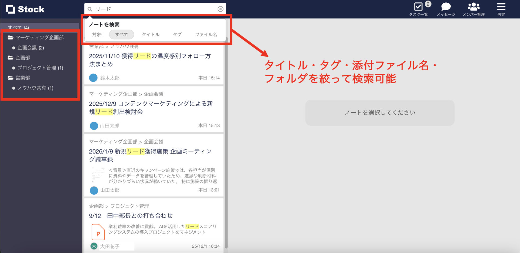Viewport: 520px width, 253px height.
Task: Click inside the search input field
Action: (x=154, y=9)
